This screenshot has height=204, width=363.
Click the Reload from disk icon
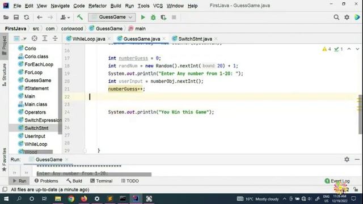[x=27, y=18]
